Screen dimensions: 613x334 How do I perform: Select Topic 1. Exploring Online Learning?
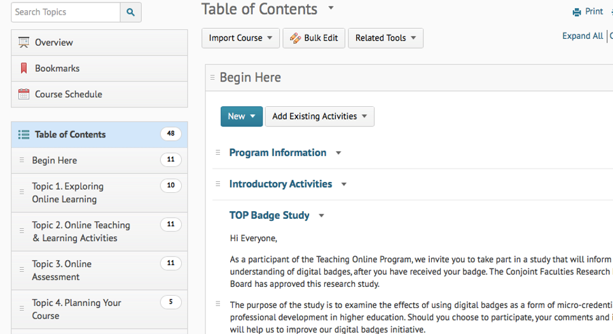click(x=68, y=193)
